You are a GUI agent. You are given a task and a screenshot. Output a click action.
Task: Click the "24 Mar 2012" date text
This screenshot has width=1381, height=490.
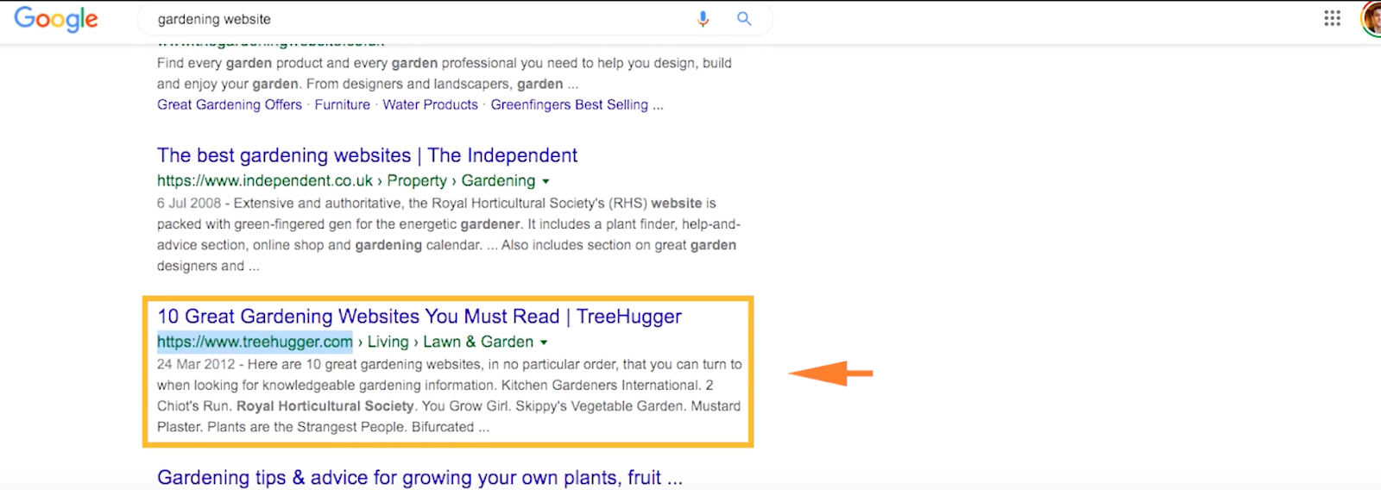click(x=196, y=364)
